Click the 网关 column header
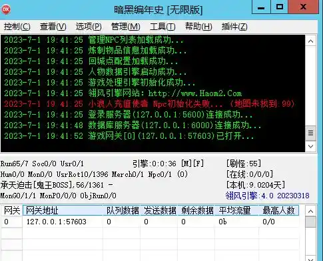 (12, 210)
